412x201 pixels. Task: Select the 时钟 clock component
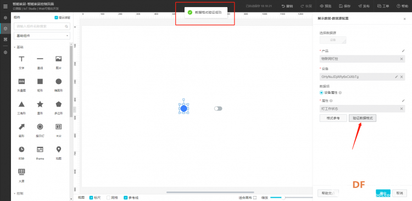21,153
